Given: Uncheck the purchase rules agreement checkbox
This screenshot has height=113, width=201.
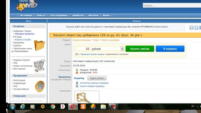Looking at the screenshot, I should pos(77,54).
